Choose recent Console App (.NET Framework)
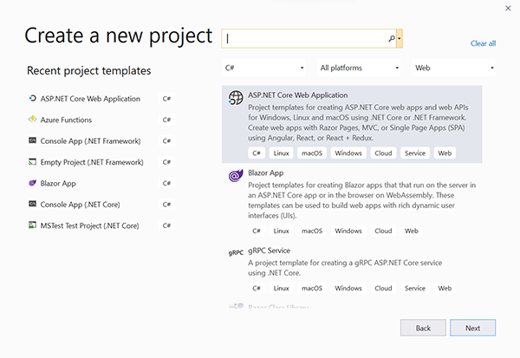Screen dimensions: 520x358 pos(90,141)
